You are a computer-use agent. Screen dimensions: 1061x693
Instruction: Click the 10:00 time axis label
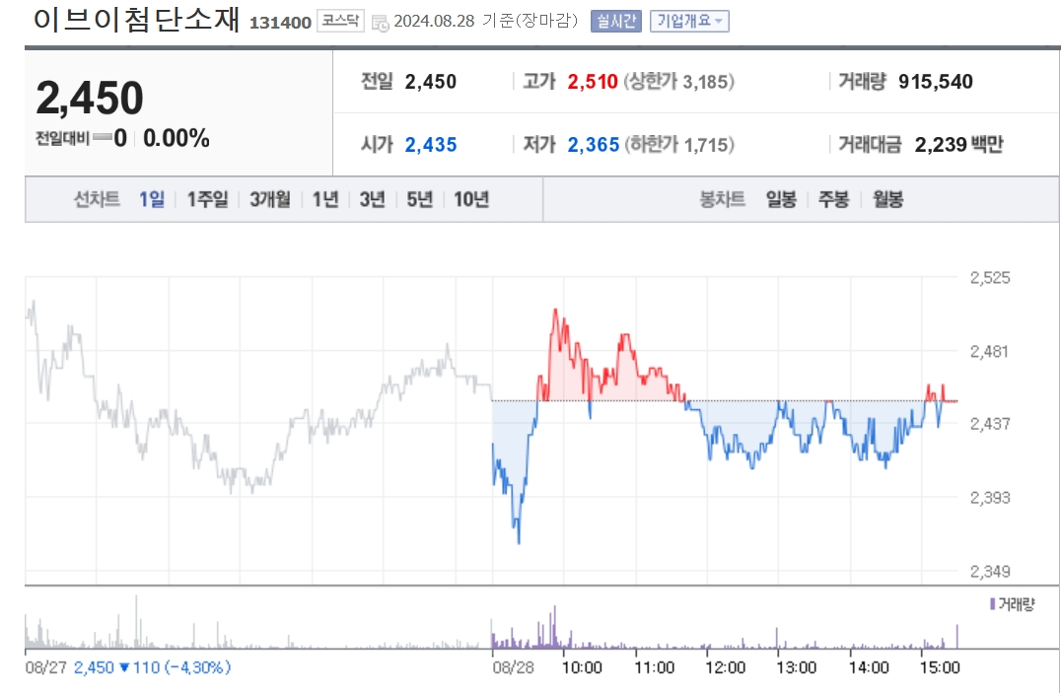pos(582,668)
